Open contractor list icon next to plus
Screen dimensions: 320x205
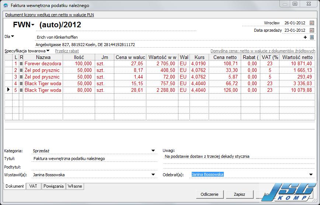pos(312,37)
